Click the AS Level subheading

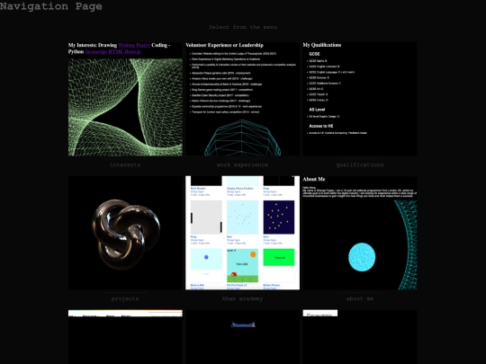[x=317, y=110]
